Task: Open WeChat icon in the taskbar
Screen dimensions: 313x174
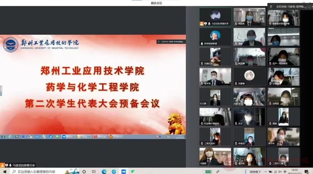Action: tap(133, 171)
